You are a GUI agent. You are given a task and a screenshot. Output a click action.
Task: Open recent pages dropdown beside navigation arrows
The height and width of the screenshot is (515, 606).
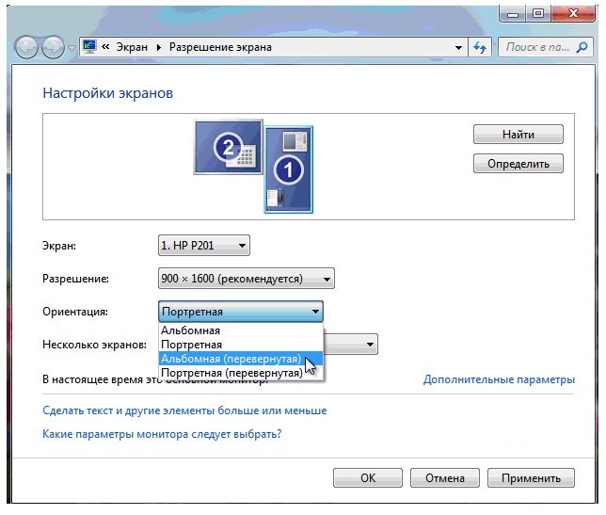pyautogui.click(x=72, y=48)
